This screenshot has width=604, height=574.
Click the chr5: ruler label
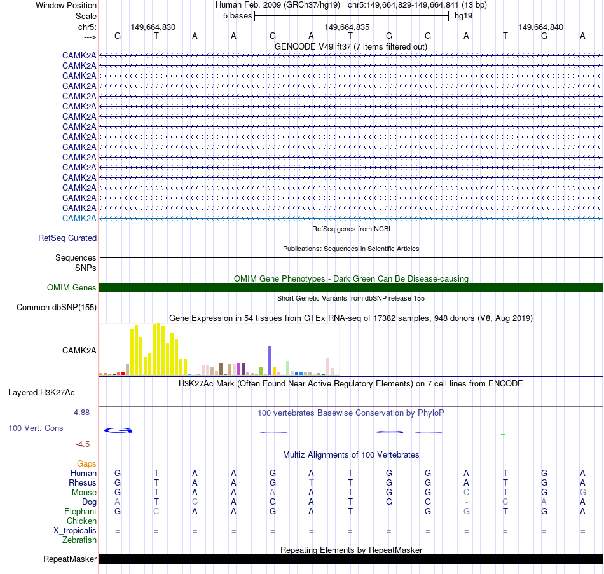[87, 27]
